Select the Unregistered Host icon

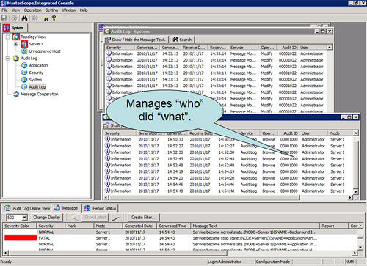coord(24,51)
